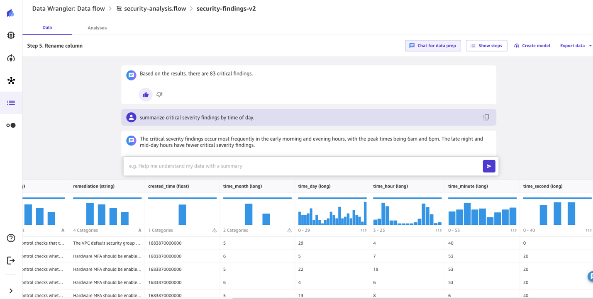Click the category type icon under created_time
The height and width of the screenshot is (299, 593).
pos(215,230)
